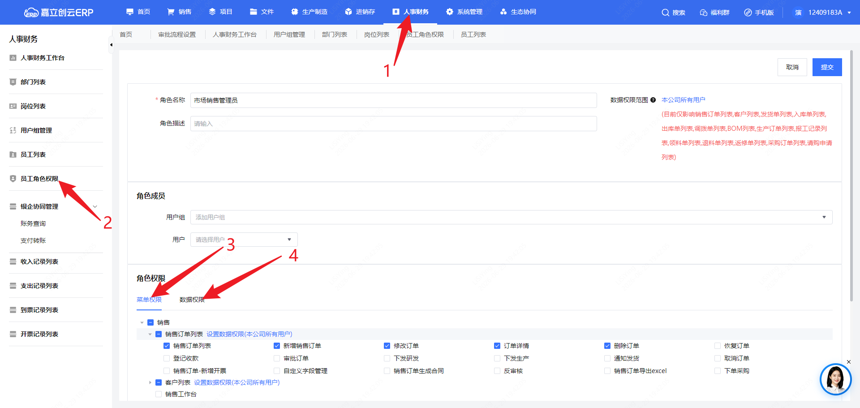The width and height of the screenshot is (860, 408).
Task: Open the 添加用户组 dropdown
Action: [511, 217]
